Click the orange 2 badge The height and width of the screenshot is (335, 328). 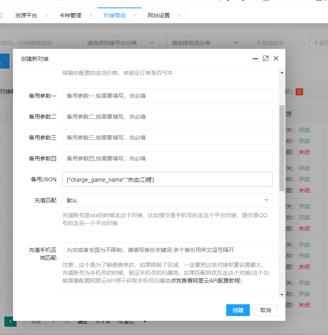[x=299, y=92]
